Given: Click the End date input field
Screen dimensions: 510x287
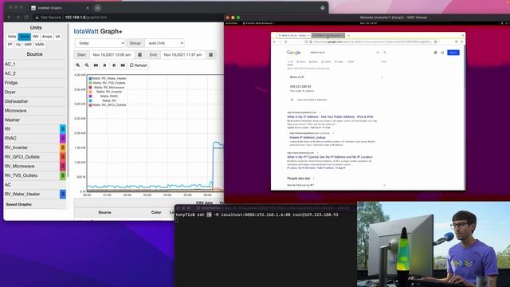Looking at the screenshot, I should point(182,55).
